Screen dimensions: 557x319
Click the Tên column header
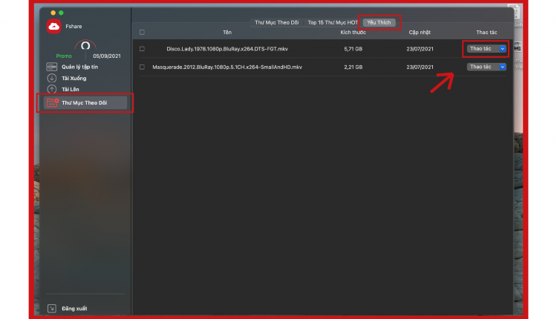(227, 33)
